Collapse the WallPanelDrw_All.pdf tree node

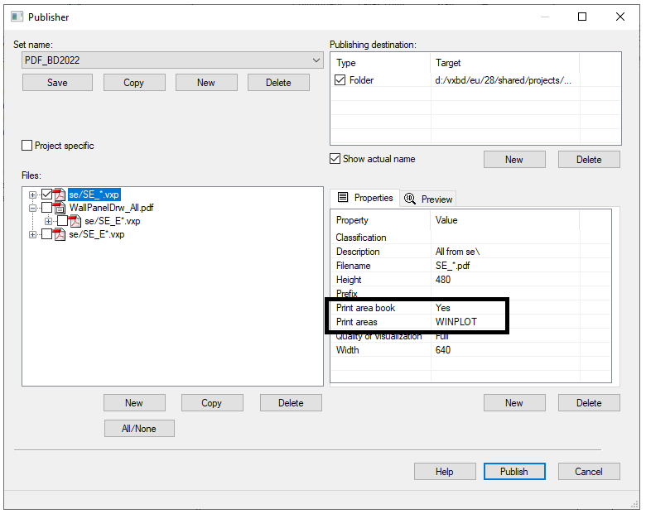pos(33,208)
